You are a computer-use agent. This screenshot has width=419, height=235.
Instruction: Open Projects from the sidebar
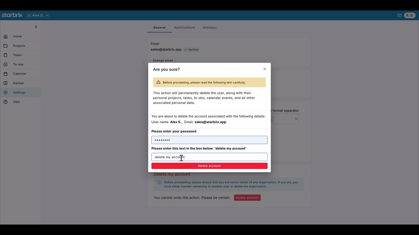[x=19, y=46]
